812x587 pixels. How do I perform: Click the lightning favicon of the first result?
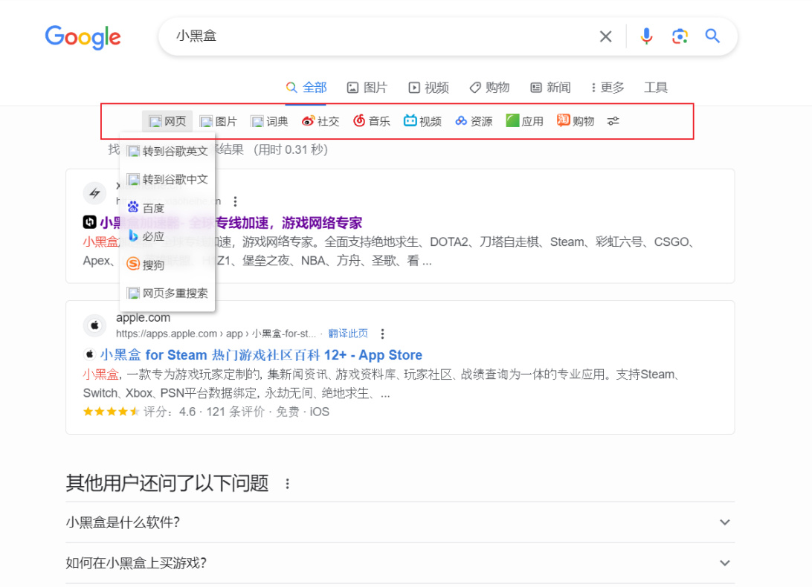[94, 193]
